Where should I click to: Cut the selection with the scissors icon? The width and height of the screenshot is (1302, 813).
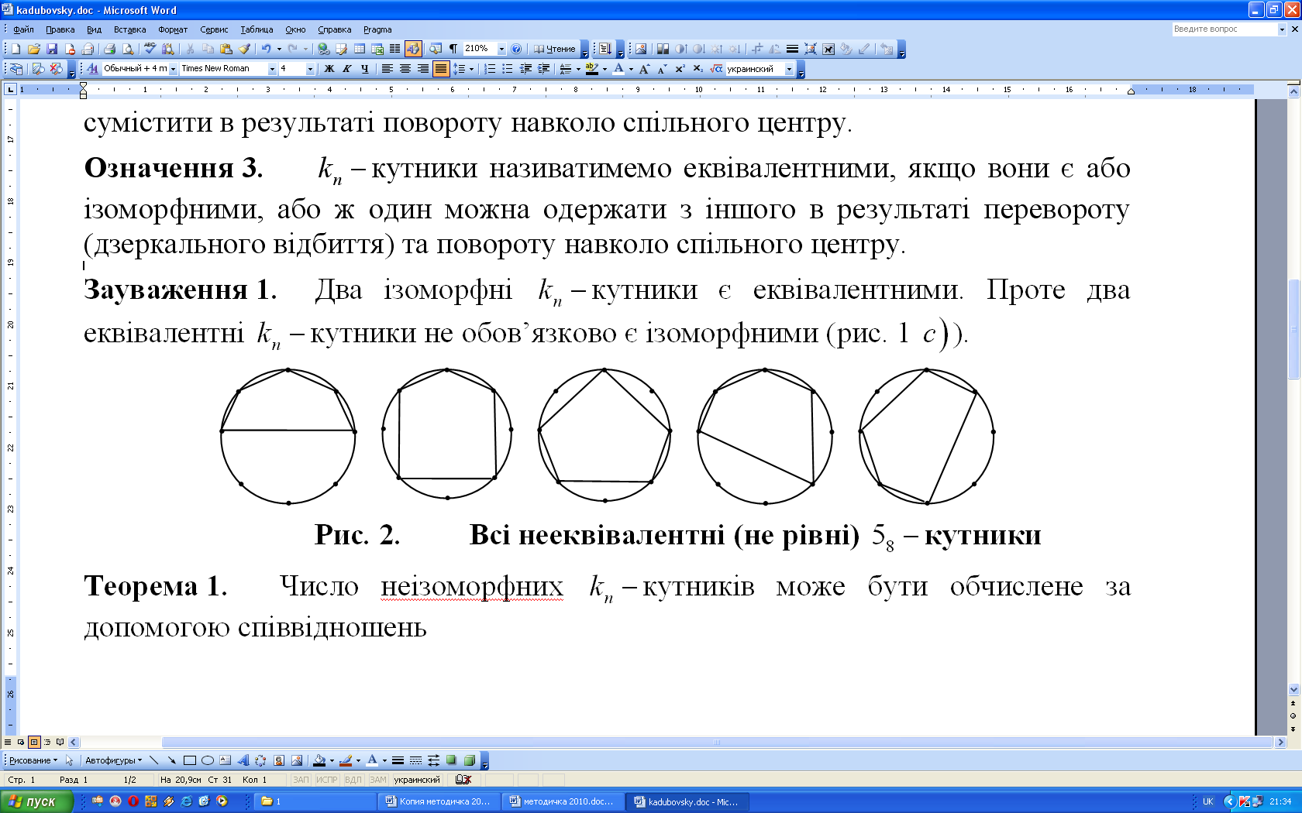[190, 49]
